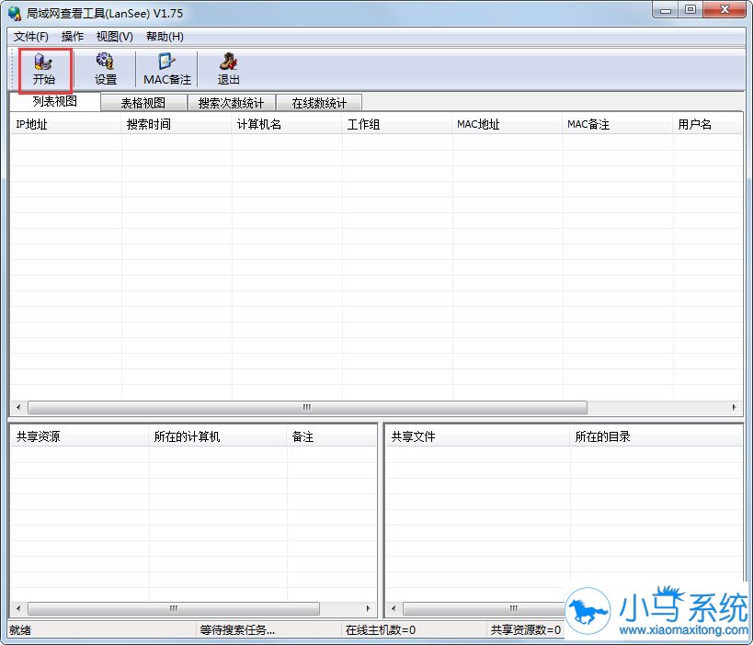The width and height of the screenshot is (753, 645).
Task: Click 共享资源 panel horizontal scrollbar thumb
Action: (174, 608)
